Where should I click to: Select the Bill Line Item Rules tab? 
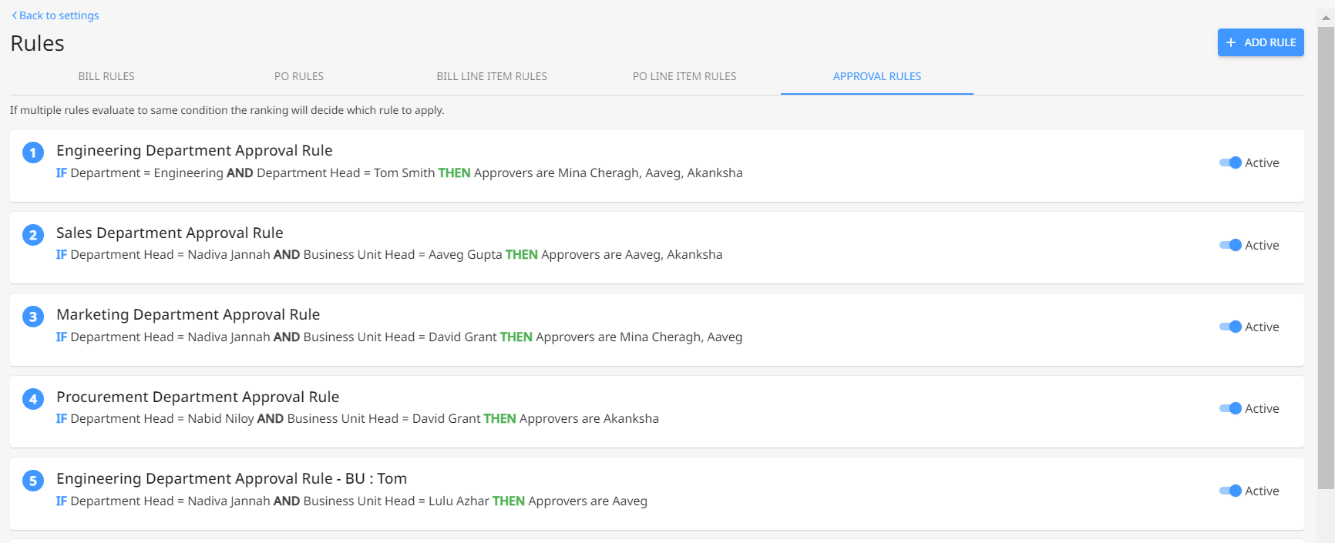pos(492,76)
